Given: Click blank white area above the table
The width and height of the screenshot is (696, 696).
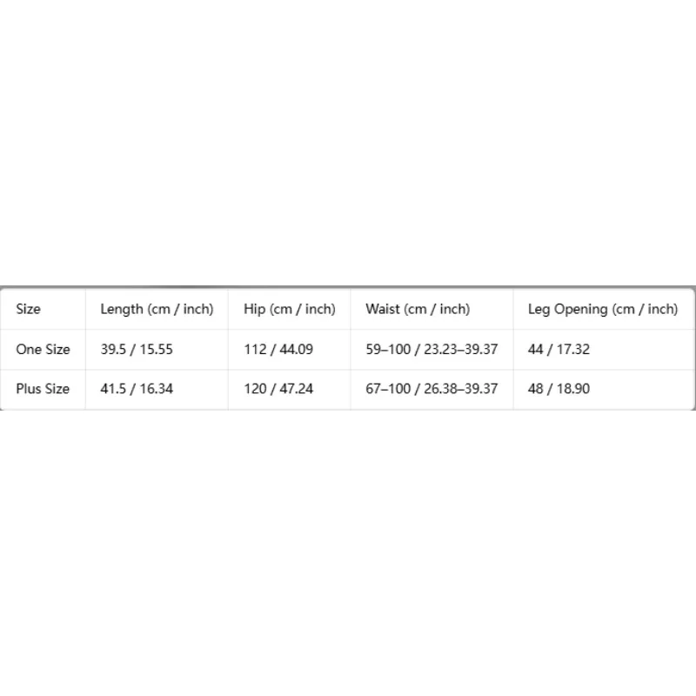Looking at the screenshot, I should 348,142.
